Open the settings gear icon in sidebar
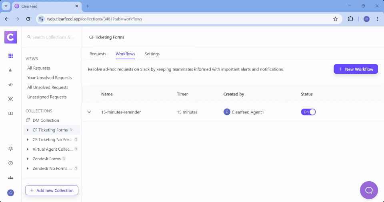This screenshot has height=202, width=384. (11, 149)
